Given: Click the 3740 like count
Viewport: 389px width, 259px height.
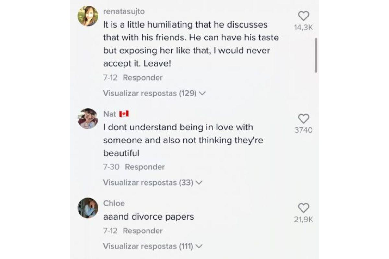Looking at the screenshot, I should 303,130.
